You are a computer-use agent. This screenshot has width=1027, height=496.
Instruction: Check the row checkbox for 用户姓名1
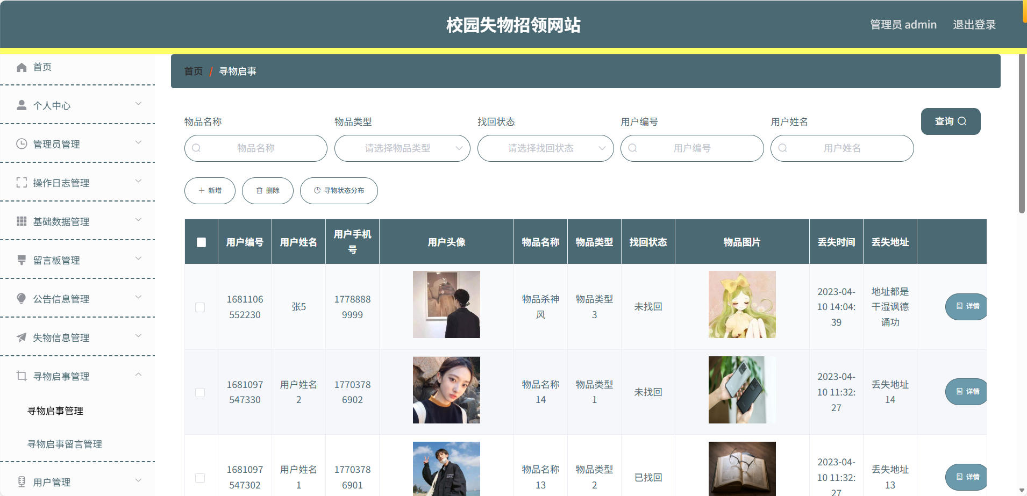(200, 478)
